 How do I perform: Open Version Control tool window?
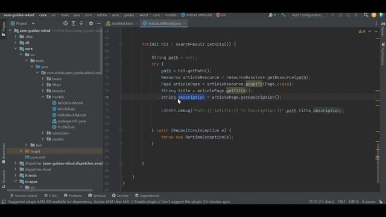24,196
